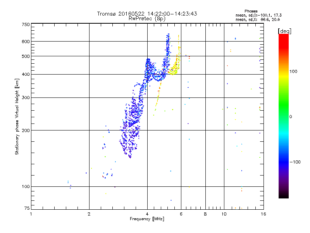Click the x-axis tick label '1'
310x233 pixels.
click(31, 214)
